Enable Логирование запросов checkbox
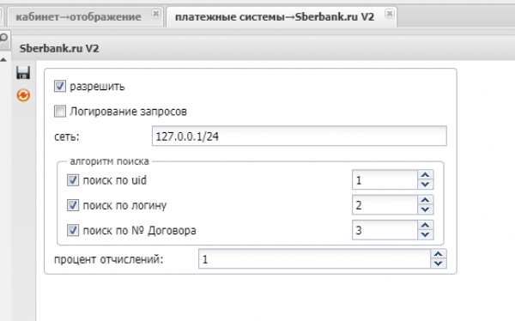Image resolution: width=515 pixels, height=321 pixels. click(x=60, y=112)
